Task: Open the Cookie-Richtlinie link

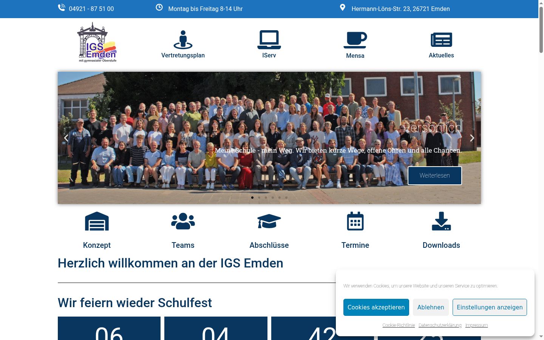Action: pos(399,325)
